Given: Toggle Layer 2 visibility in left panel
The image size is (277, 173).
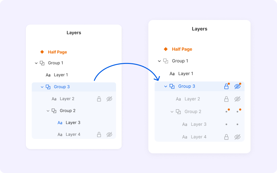Looking at the screenshot, I should click(x=109, y=99).
